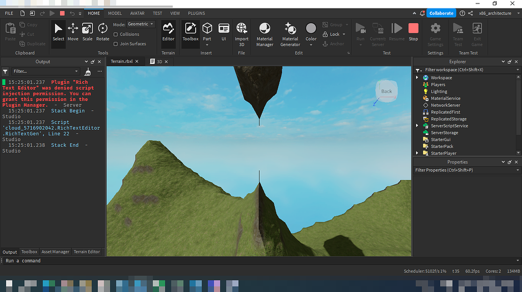The image size is (522, 292).
Task: Open notifications bell
Action: (x=422, y=13)
